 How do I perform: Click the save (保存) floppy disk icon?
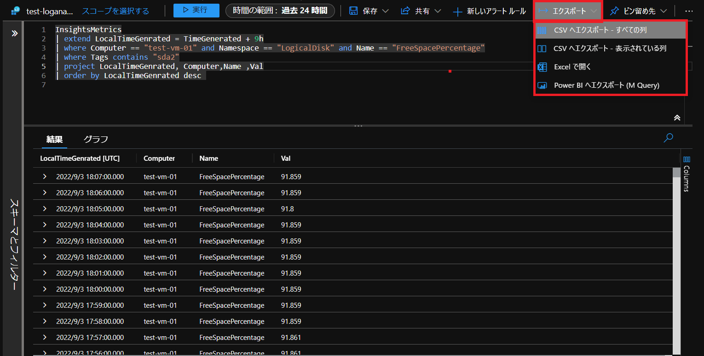click(353, 11)
